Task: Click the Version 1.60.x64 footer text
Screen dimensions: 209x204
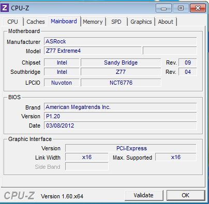Action: click(62, 196)
